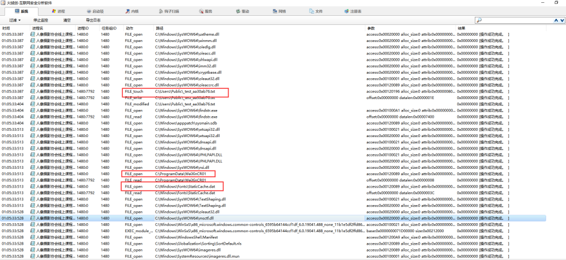Image resolution: width=566 pixels, height=260 pixels.
Task: Select the FILE_touch _test_aa30ab76.txt row
Action: point(273,91)
